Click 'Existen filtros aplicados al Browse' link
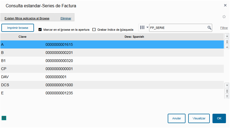The height and width of the screenshot is (128, 230). 27,19
